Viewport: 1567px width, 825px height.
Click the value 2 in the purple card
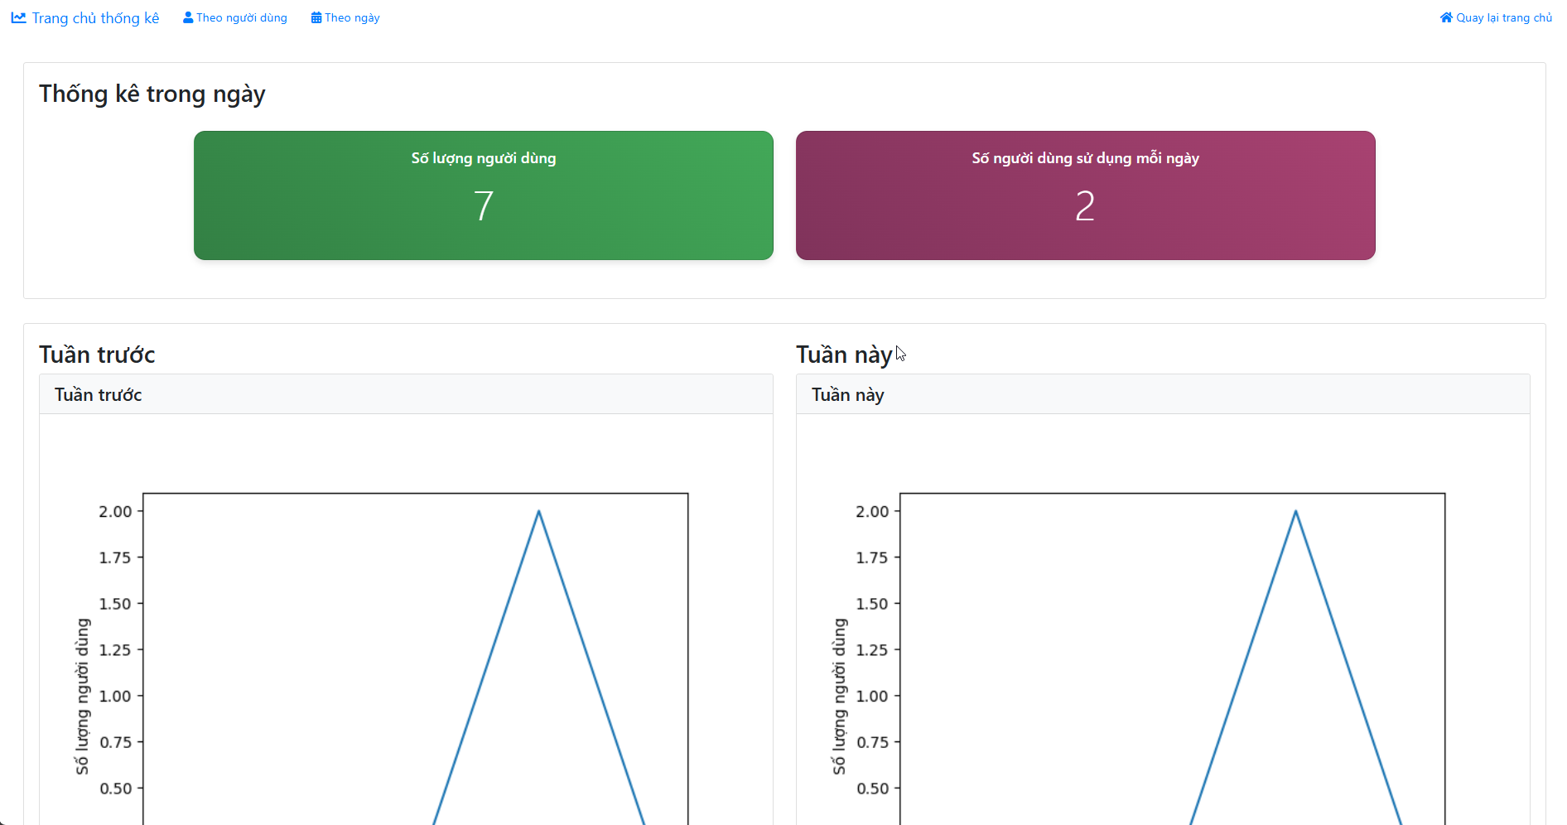(x=1085, y=205)
